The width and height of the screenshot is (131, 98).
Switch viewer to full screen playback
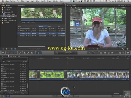pyautogui.click(x=123, y=49)
